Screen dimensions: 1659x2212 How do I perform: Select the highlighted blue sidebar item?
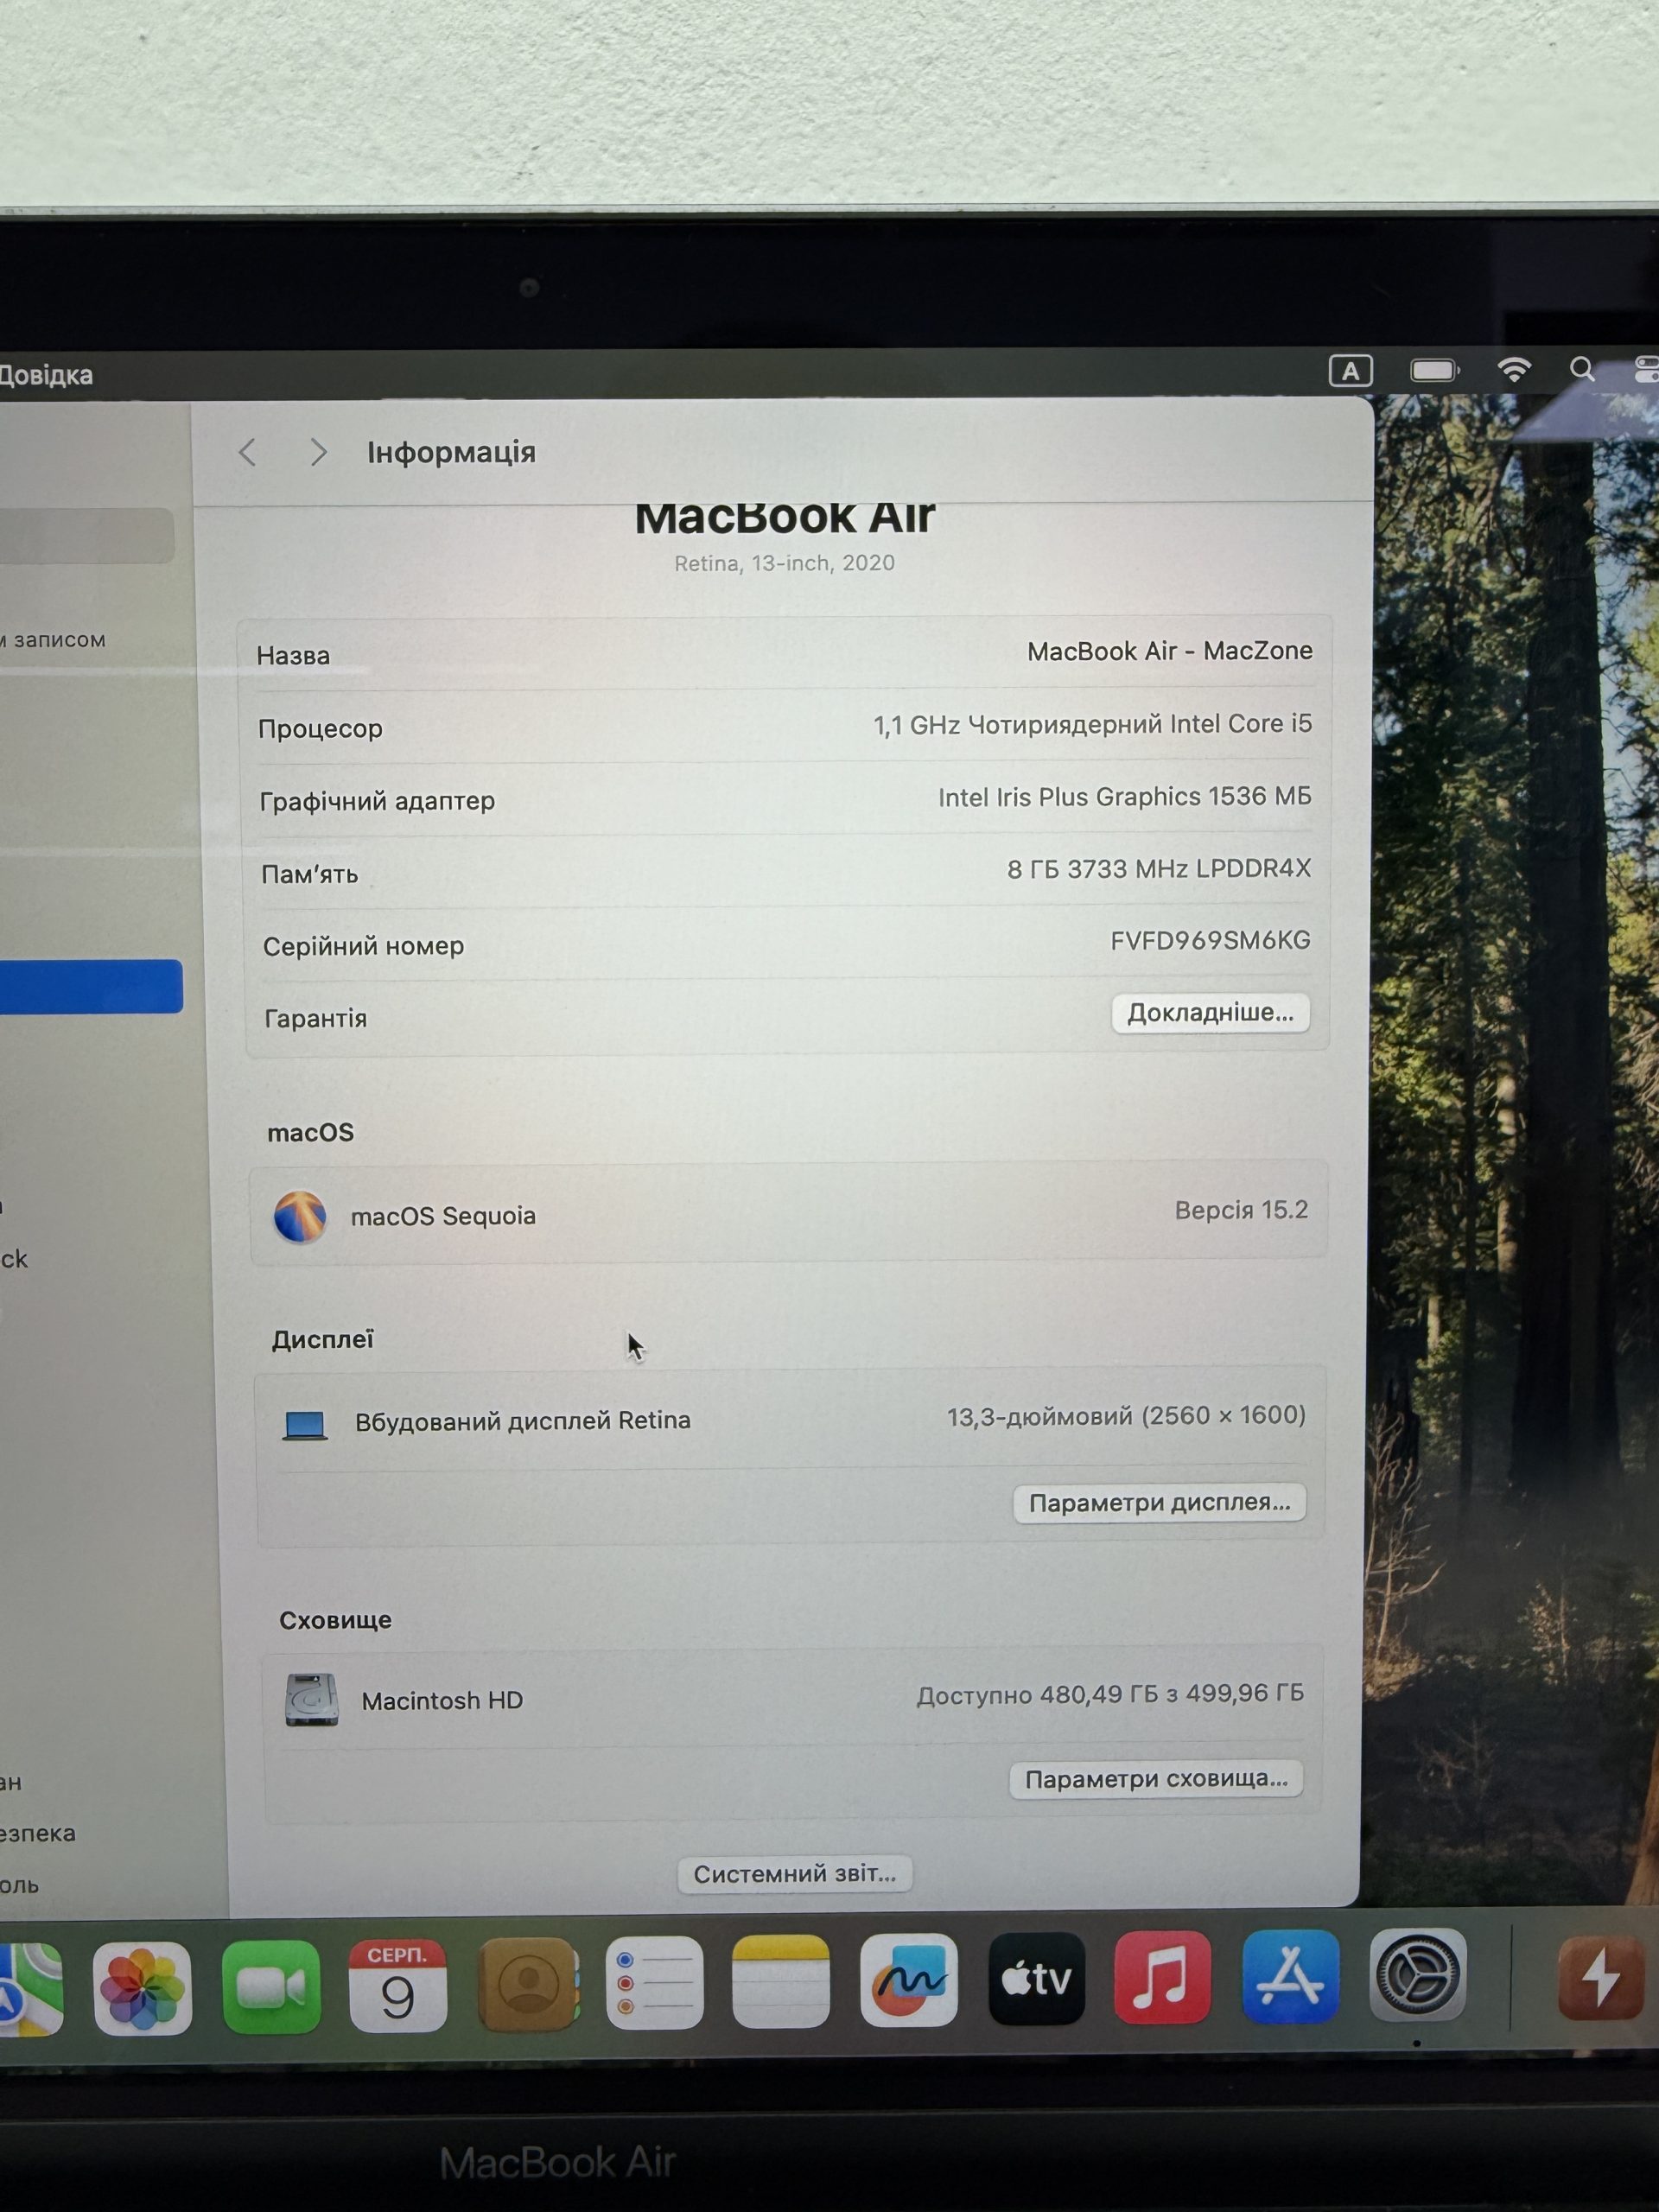91,986
